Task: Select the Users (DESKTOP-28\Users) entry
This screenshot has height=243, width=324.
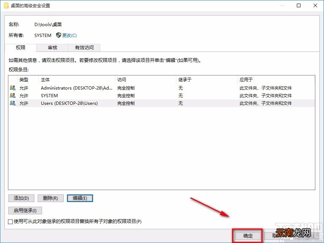Action: coord(69,103)
